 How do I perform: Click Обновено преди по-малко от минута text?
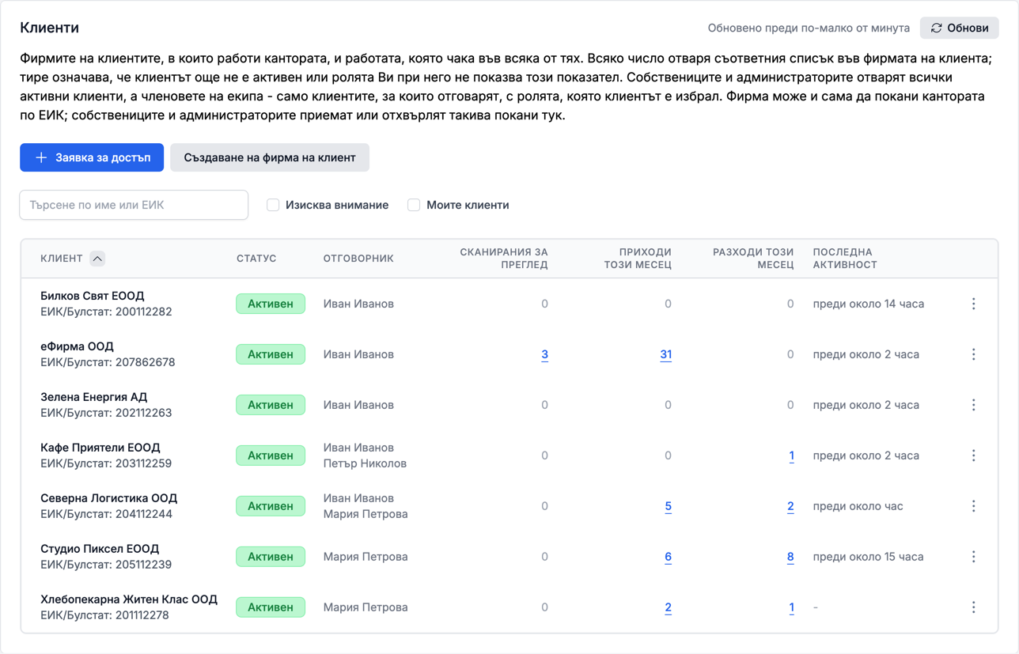pyautogui.click(x=809, y=28)
